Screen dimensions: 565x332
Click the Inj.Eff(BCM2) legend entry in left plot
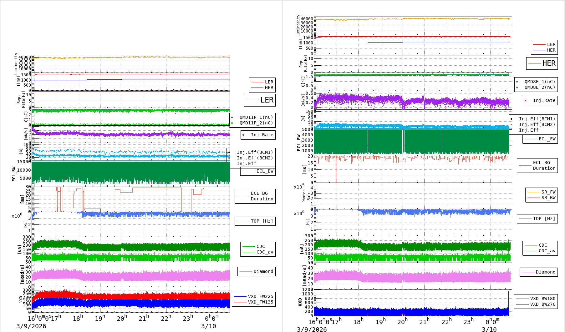(x=255, y=158)
